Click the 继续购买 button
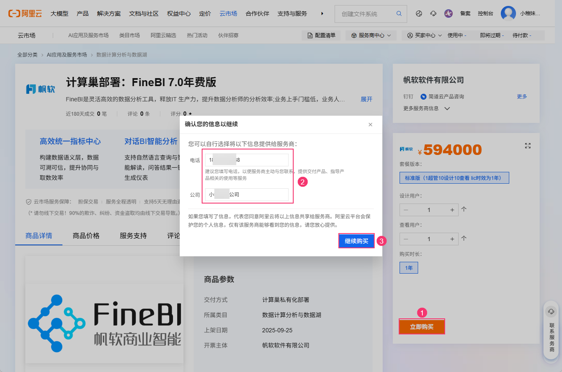 tap(357, 241)
